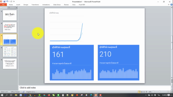Image resolution: width=173 pixels, height=97 pixels.
Task: Switch to Reading View icon
Action: coord(144,92)
